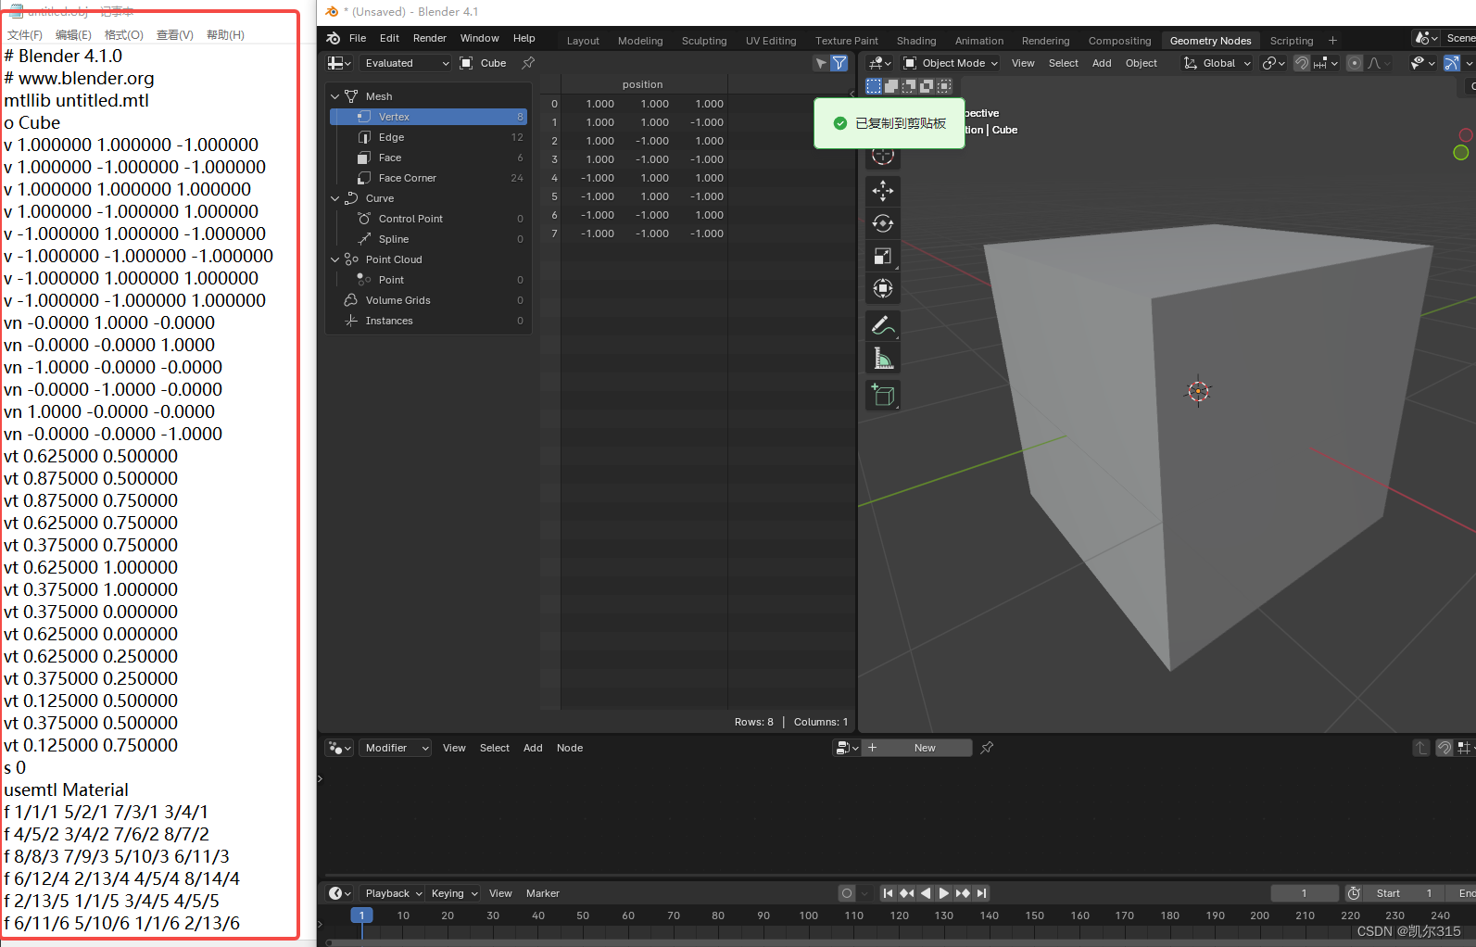
Task: Jump to the previous keyframe
Action: pos(906,893)
